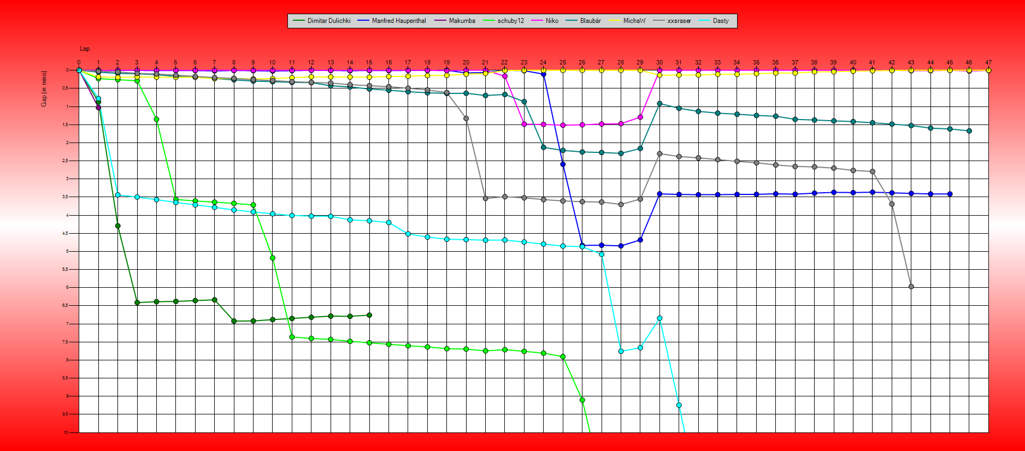This screenshot has height=451, width=1025.
Task: Select xxsraser's data point at lap 42
Action: pos(892,204)
